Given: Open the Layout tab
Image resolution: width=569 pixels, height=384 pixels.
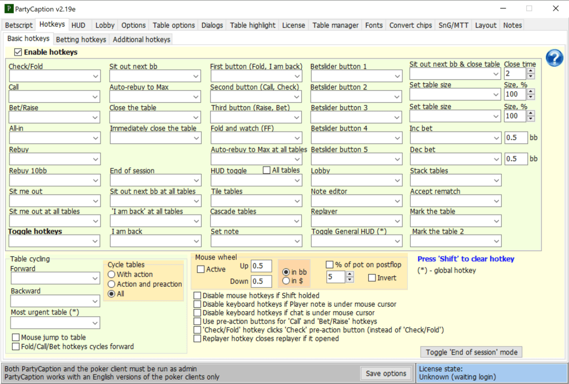Looking at the screenshot, I should [486, 26].
